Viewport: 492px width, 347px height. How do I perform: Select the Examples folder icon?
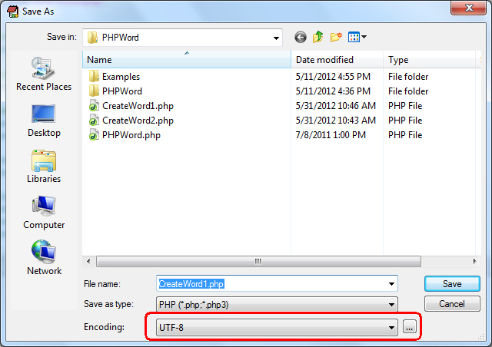click(94, 76)
